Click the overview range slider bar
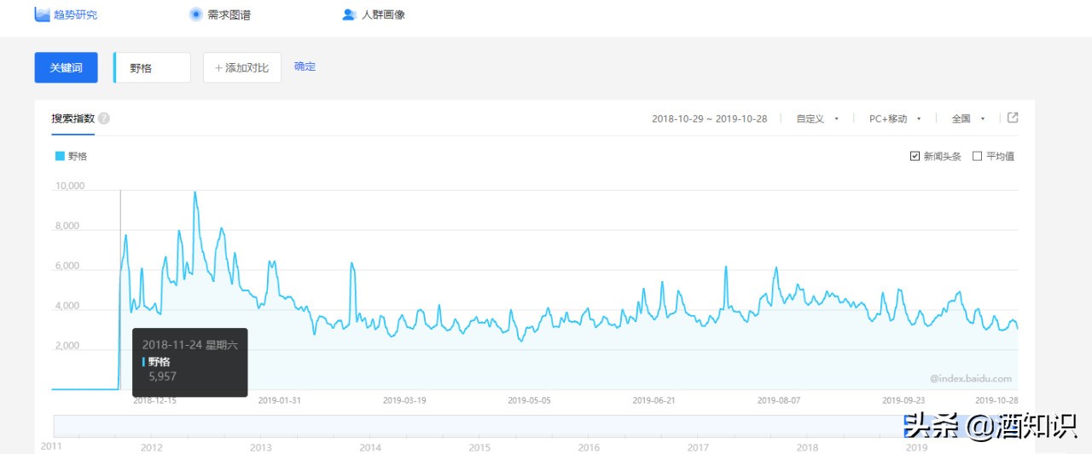 (x=536, y=426)
